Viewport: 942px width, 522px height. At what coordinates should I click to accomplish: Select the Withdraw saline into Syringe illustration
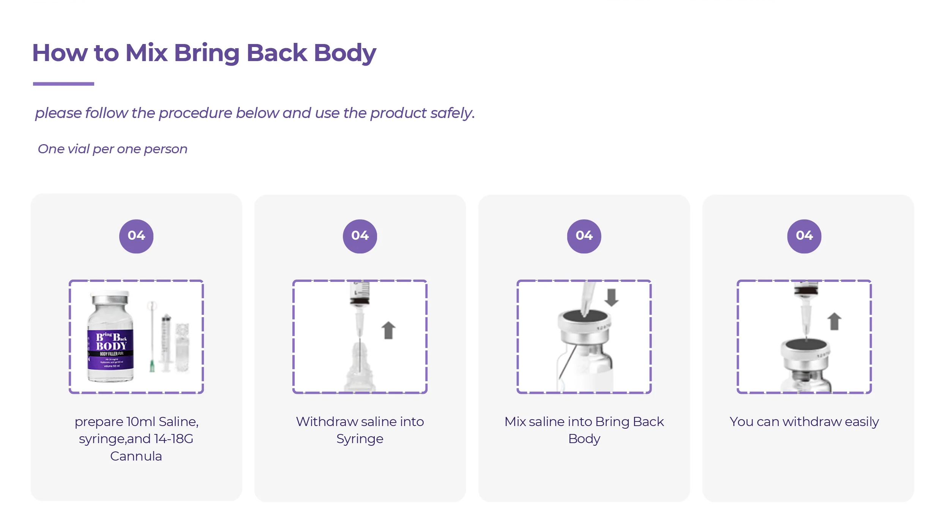pyautogui.click(x=360, y=337)
